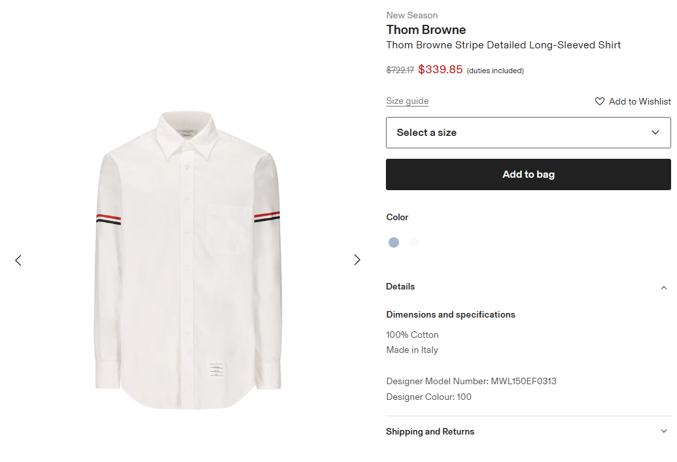Collapse Details using its chevron icon
Viewport: 677px width, 462px height.
pos(664,288)
